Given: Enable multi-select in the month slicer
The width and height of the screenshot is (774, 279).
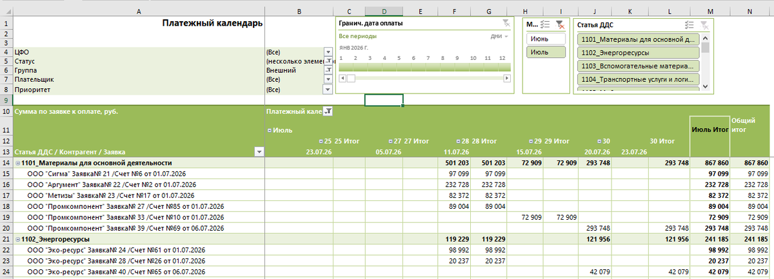Looking at the screenshot, I should (545, 24).
